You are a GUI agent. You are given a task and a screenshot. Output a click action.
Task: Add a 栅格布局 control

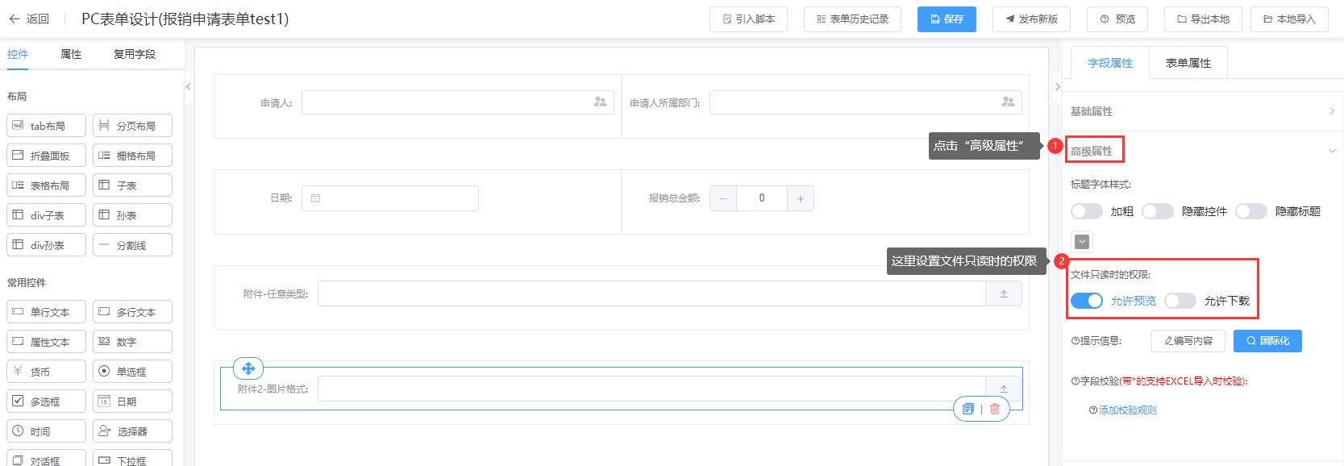132,156
